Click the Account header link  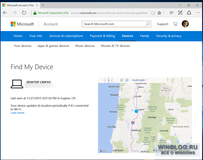[51, 24]
